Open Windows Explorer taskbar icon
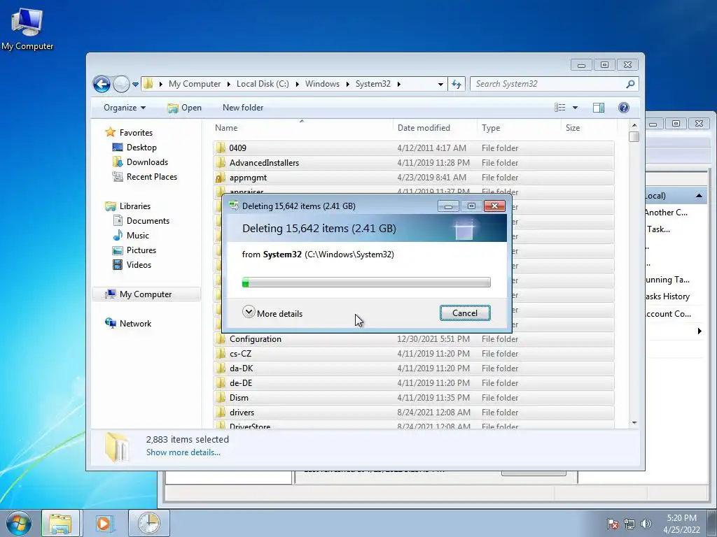Image resolution: width=717 pixels, height=537 pixels. [60, 523]
